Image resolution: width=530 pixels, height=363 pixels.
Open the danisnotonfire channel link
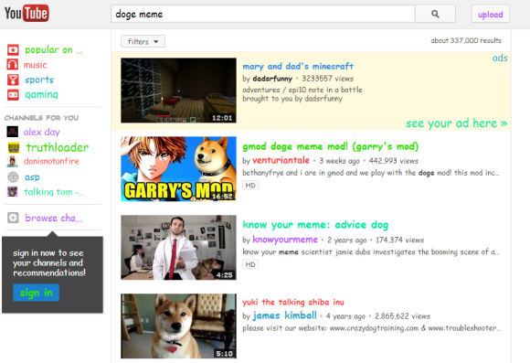click(x=51, y=161)
